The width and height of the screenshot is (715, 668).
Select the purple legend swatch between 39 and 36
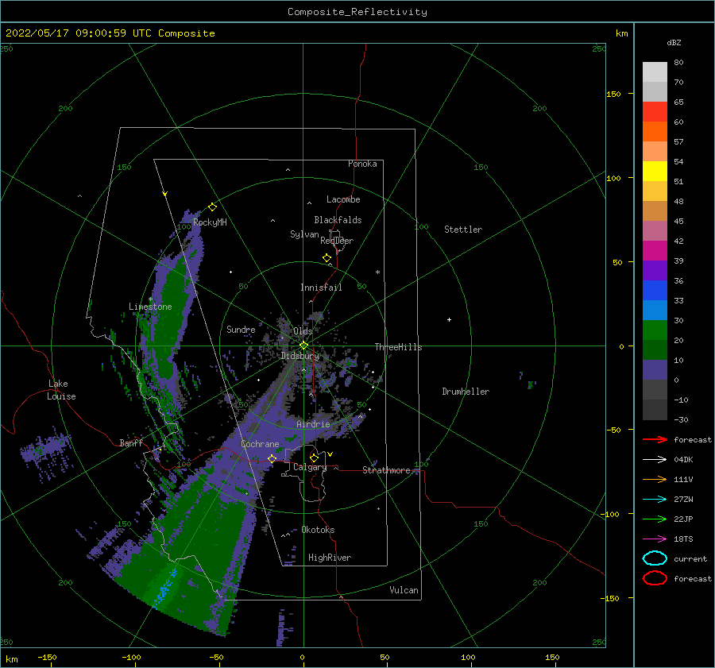pos(655,270)
